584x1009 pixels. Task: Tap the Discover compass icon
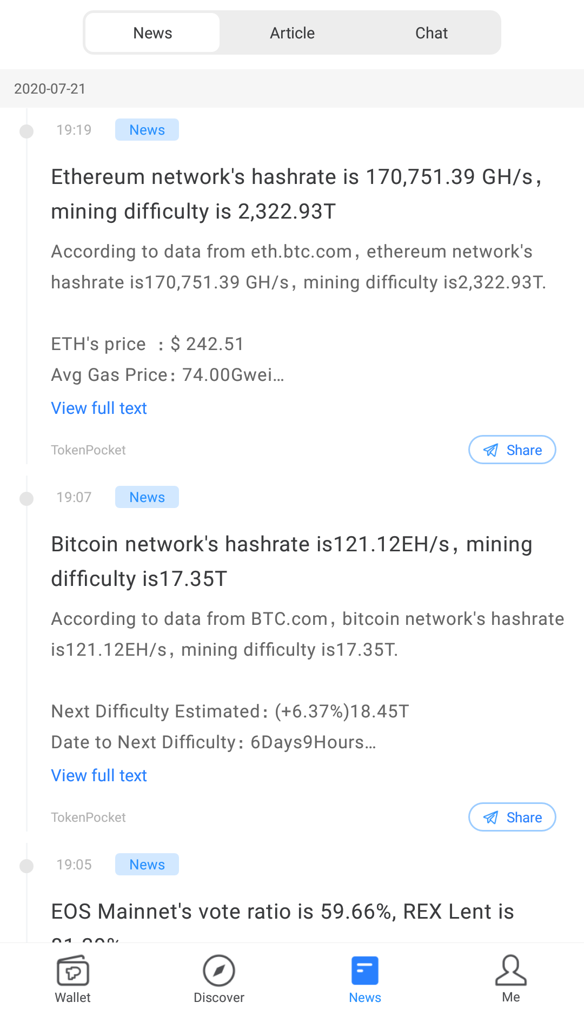(x=219, y=971)
